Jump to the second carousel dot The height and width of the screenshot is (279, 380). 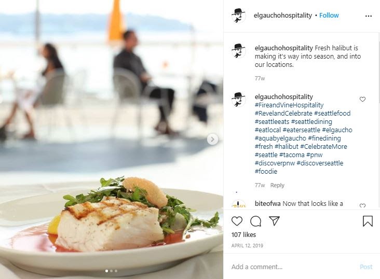[111, 271]
